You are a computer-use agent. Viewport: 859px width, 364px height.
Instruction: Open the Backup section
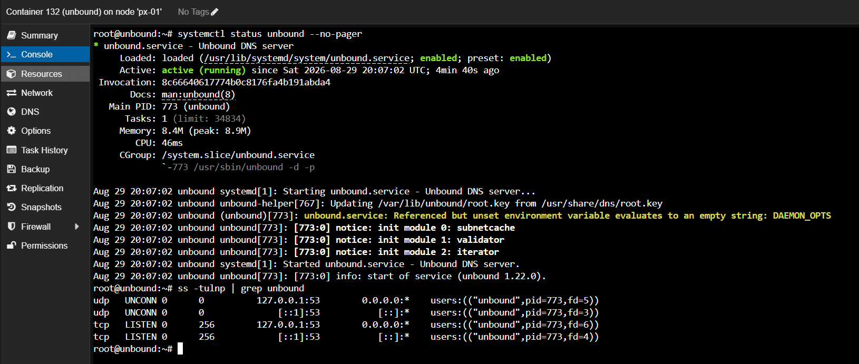coord(45,169)
